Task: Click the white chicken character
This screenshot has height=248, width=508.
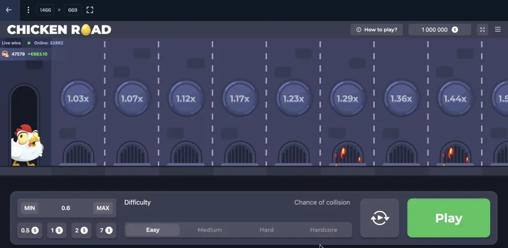Action: click(27, 145)
